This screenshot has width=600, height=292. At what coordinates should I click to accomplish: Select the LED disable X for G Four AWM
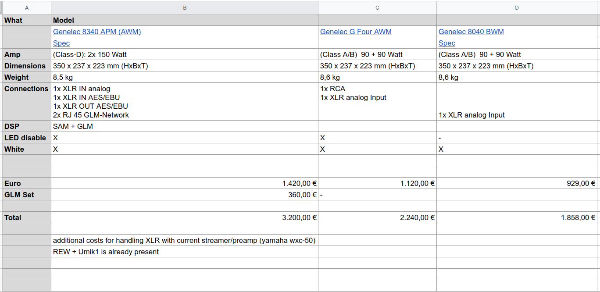(377, 138)
